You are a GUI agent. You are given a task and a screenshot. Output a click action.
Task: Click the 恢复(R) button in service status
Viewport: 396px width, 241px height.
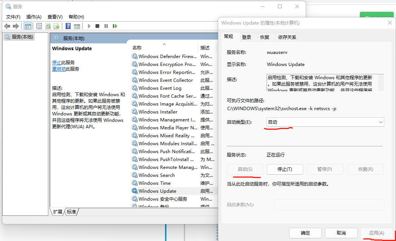(x=366, y=169)
